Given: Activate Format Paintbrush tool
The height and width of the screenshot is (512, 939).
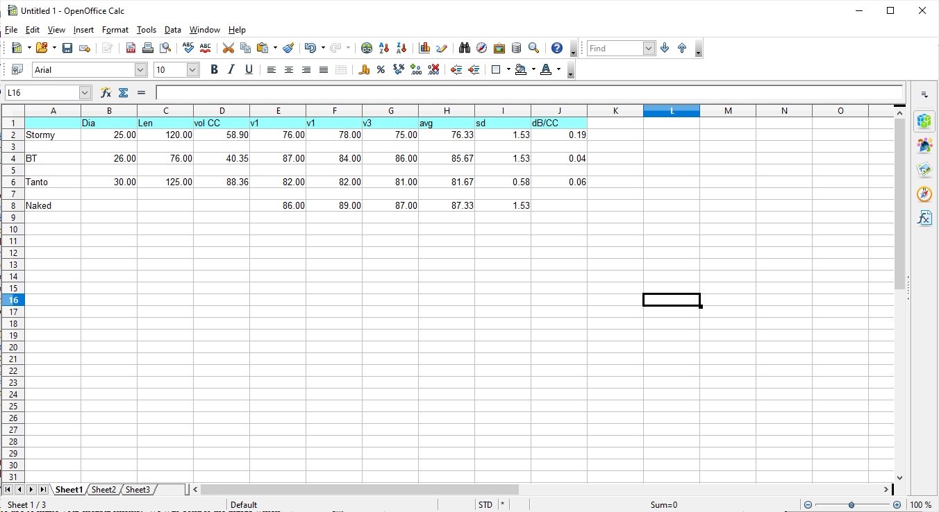Looking at the screenshot, I should coord(288,48).
